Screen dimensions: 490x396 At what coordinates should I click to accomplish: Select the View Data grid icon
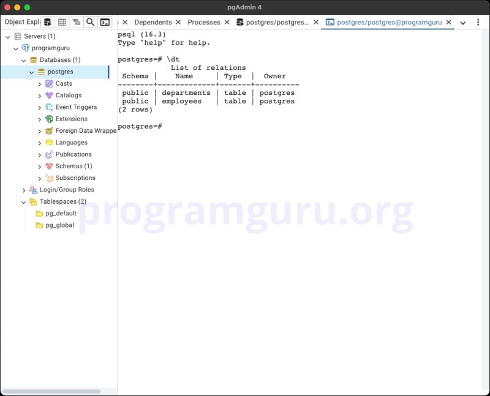click(x=62, y=22)
